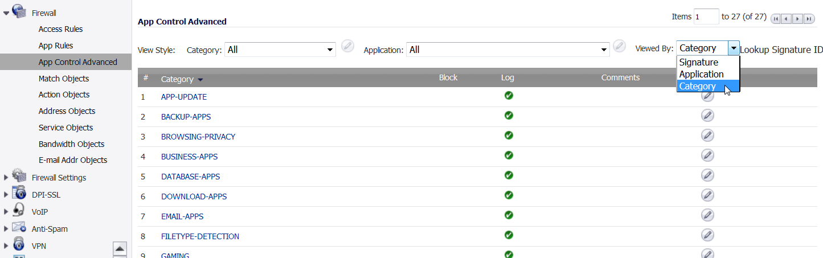Click DOWNLOAD-APPS log enabled checkmark
The image size is (823, 258).
pyautogui.click(x=509, y=195)
